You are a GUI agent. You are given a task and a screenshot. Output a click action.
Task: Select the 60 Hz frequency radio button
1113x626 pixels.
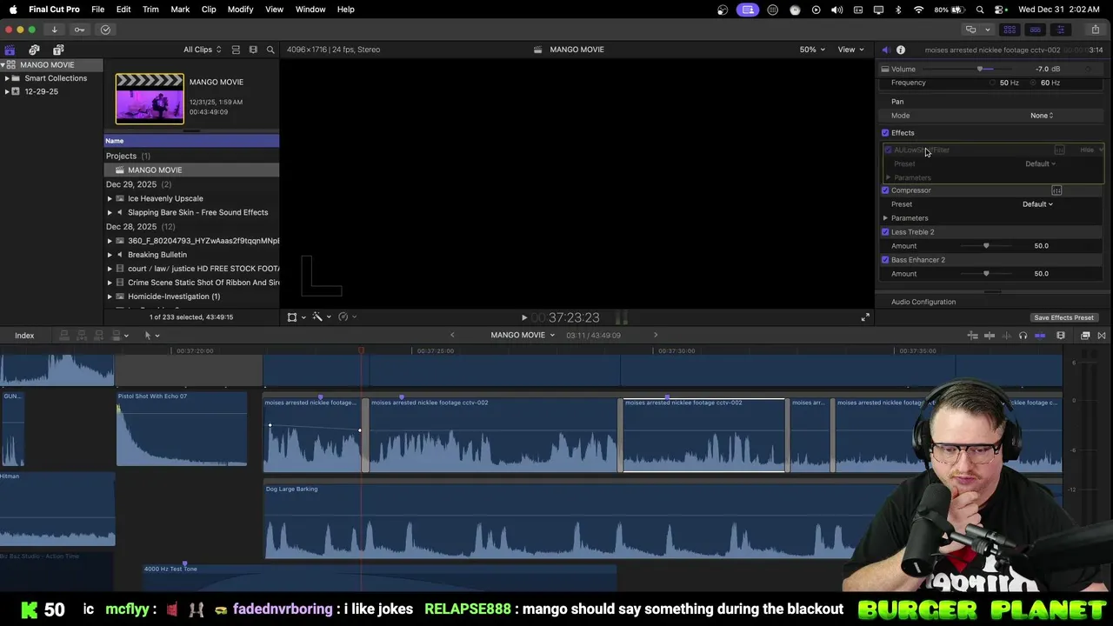pos(1034,83)
